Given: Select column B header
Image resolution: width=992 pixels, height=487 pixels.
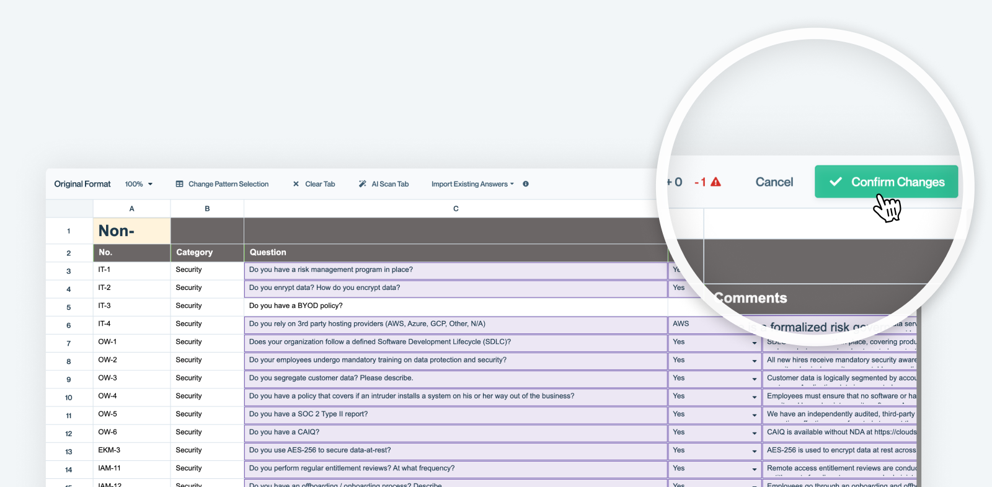Looking at the screenshot, I should (x=207, y=209).
